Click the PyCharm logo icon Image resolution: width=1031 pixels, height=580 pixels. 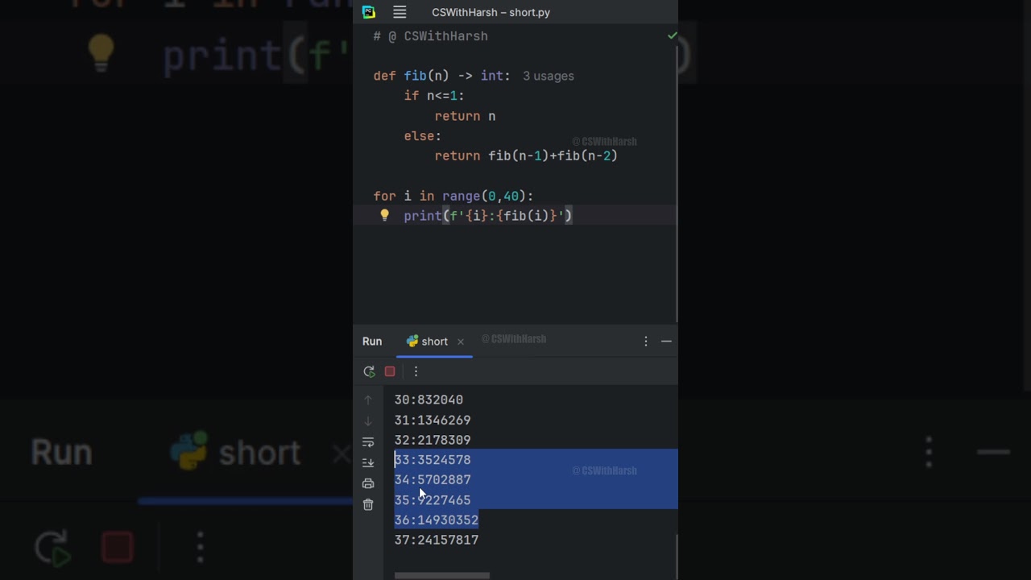point(369,12)
